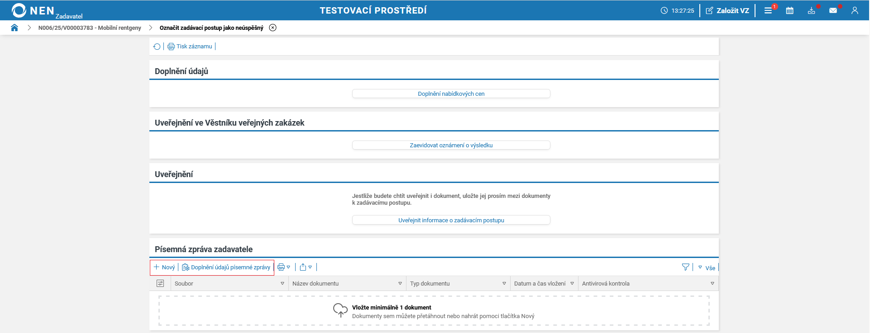Open the calendar icon in header
The height and width of the screenshot is (333, 870).
click(x=789, y=10)
